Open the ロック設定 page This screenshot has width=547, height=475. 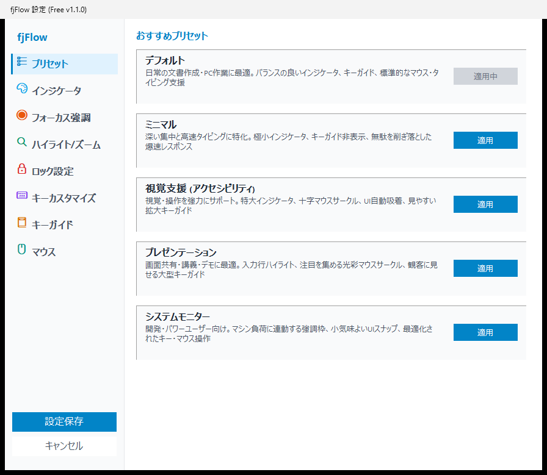point(65,171)
